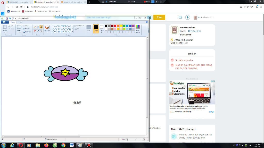Open the Paint file menu dropdown
The width and height of the screenshot is (264, 148).
[x=5, y=22]
